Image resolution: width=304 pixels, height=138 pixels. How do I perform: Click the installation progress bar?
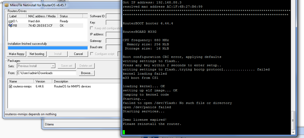[x=48, y=48]
